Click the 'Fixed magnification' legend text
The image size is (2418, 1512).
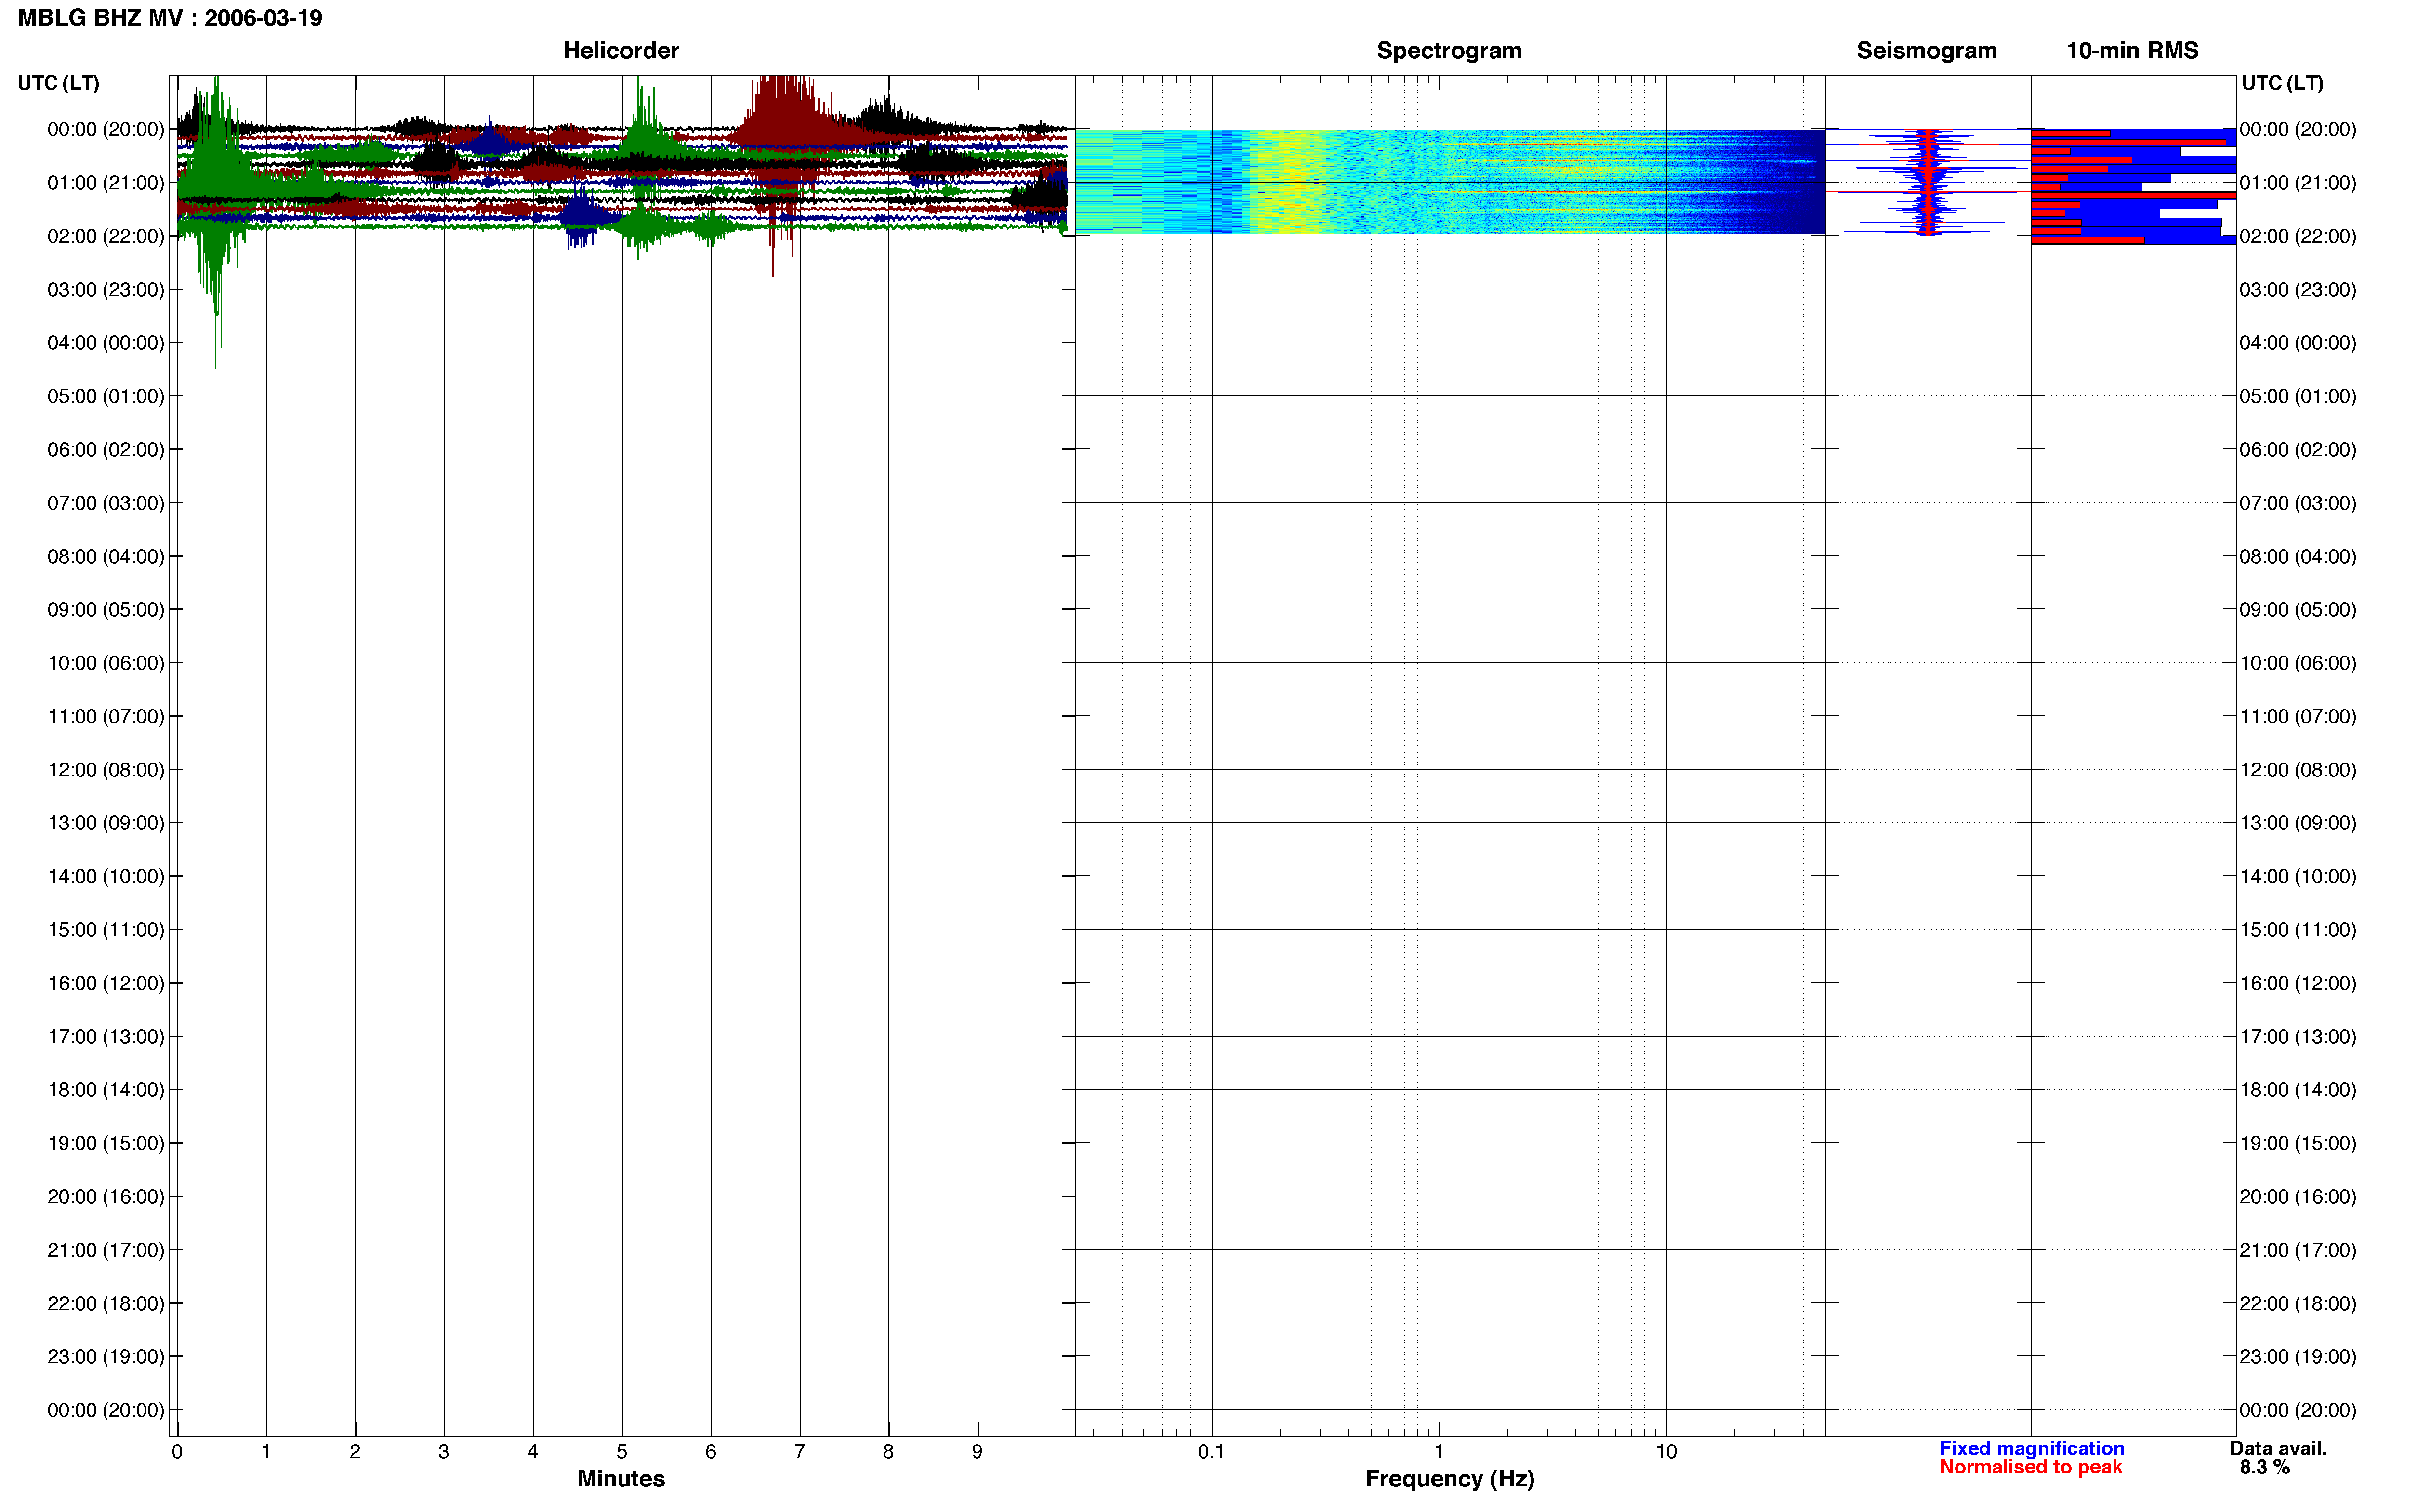click(2031, 1448)
